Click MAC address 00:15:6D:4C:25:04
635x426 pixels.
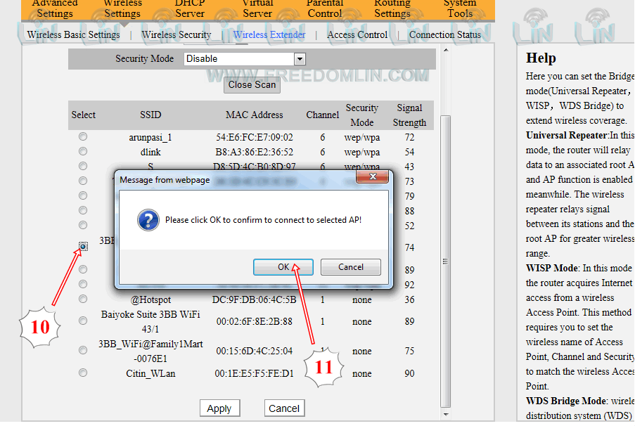pos(255,351)
